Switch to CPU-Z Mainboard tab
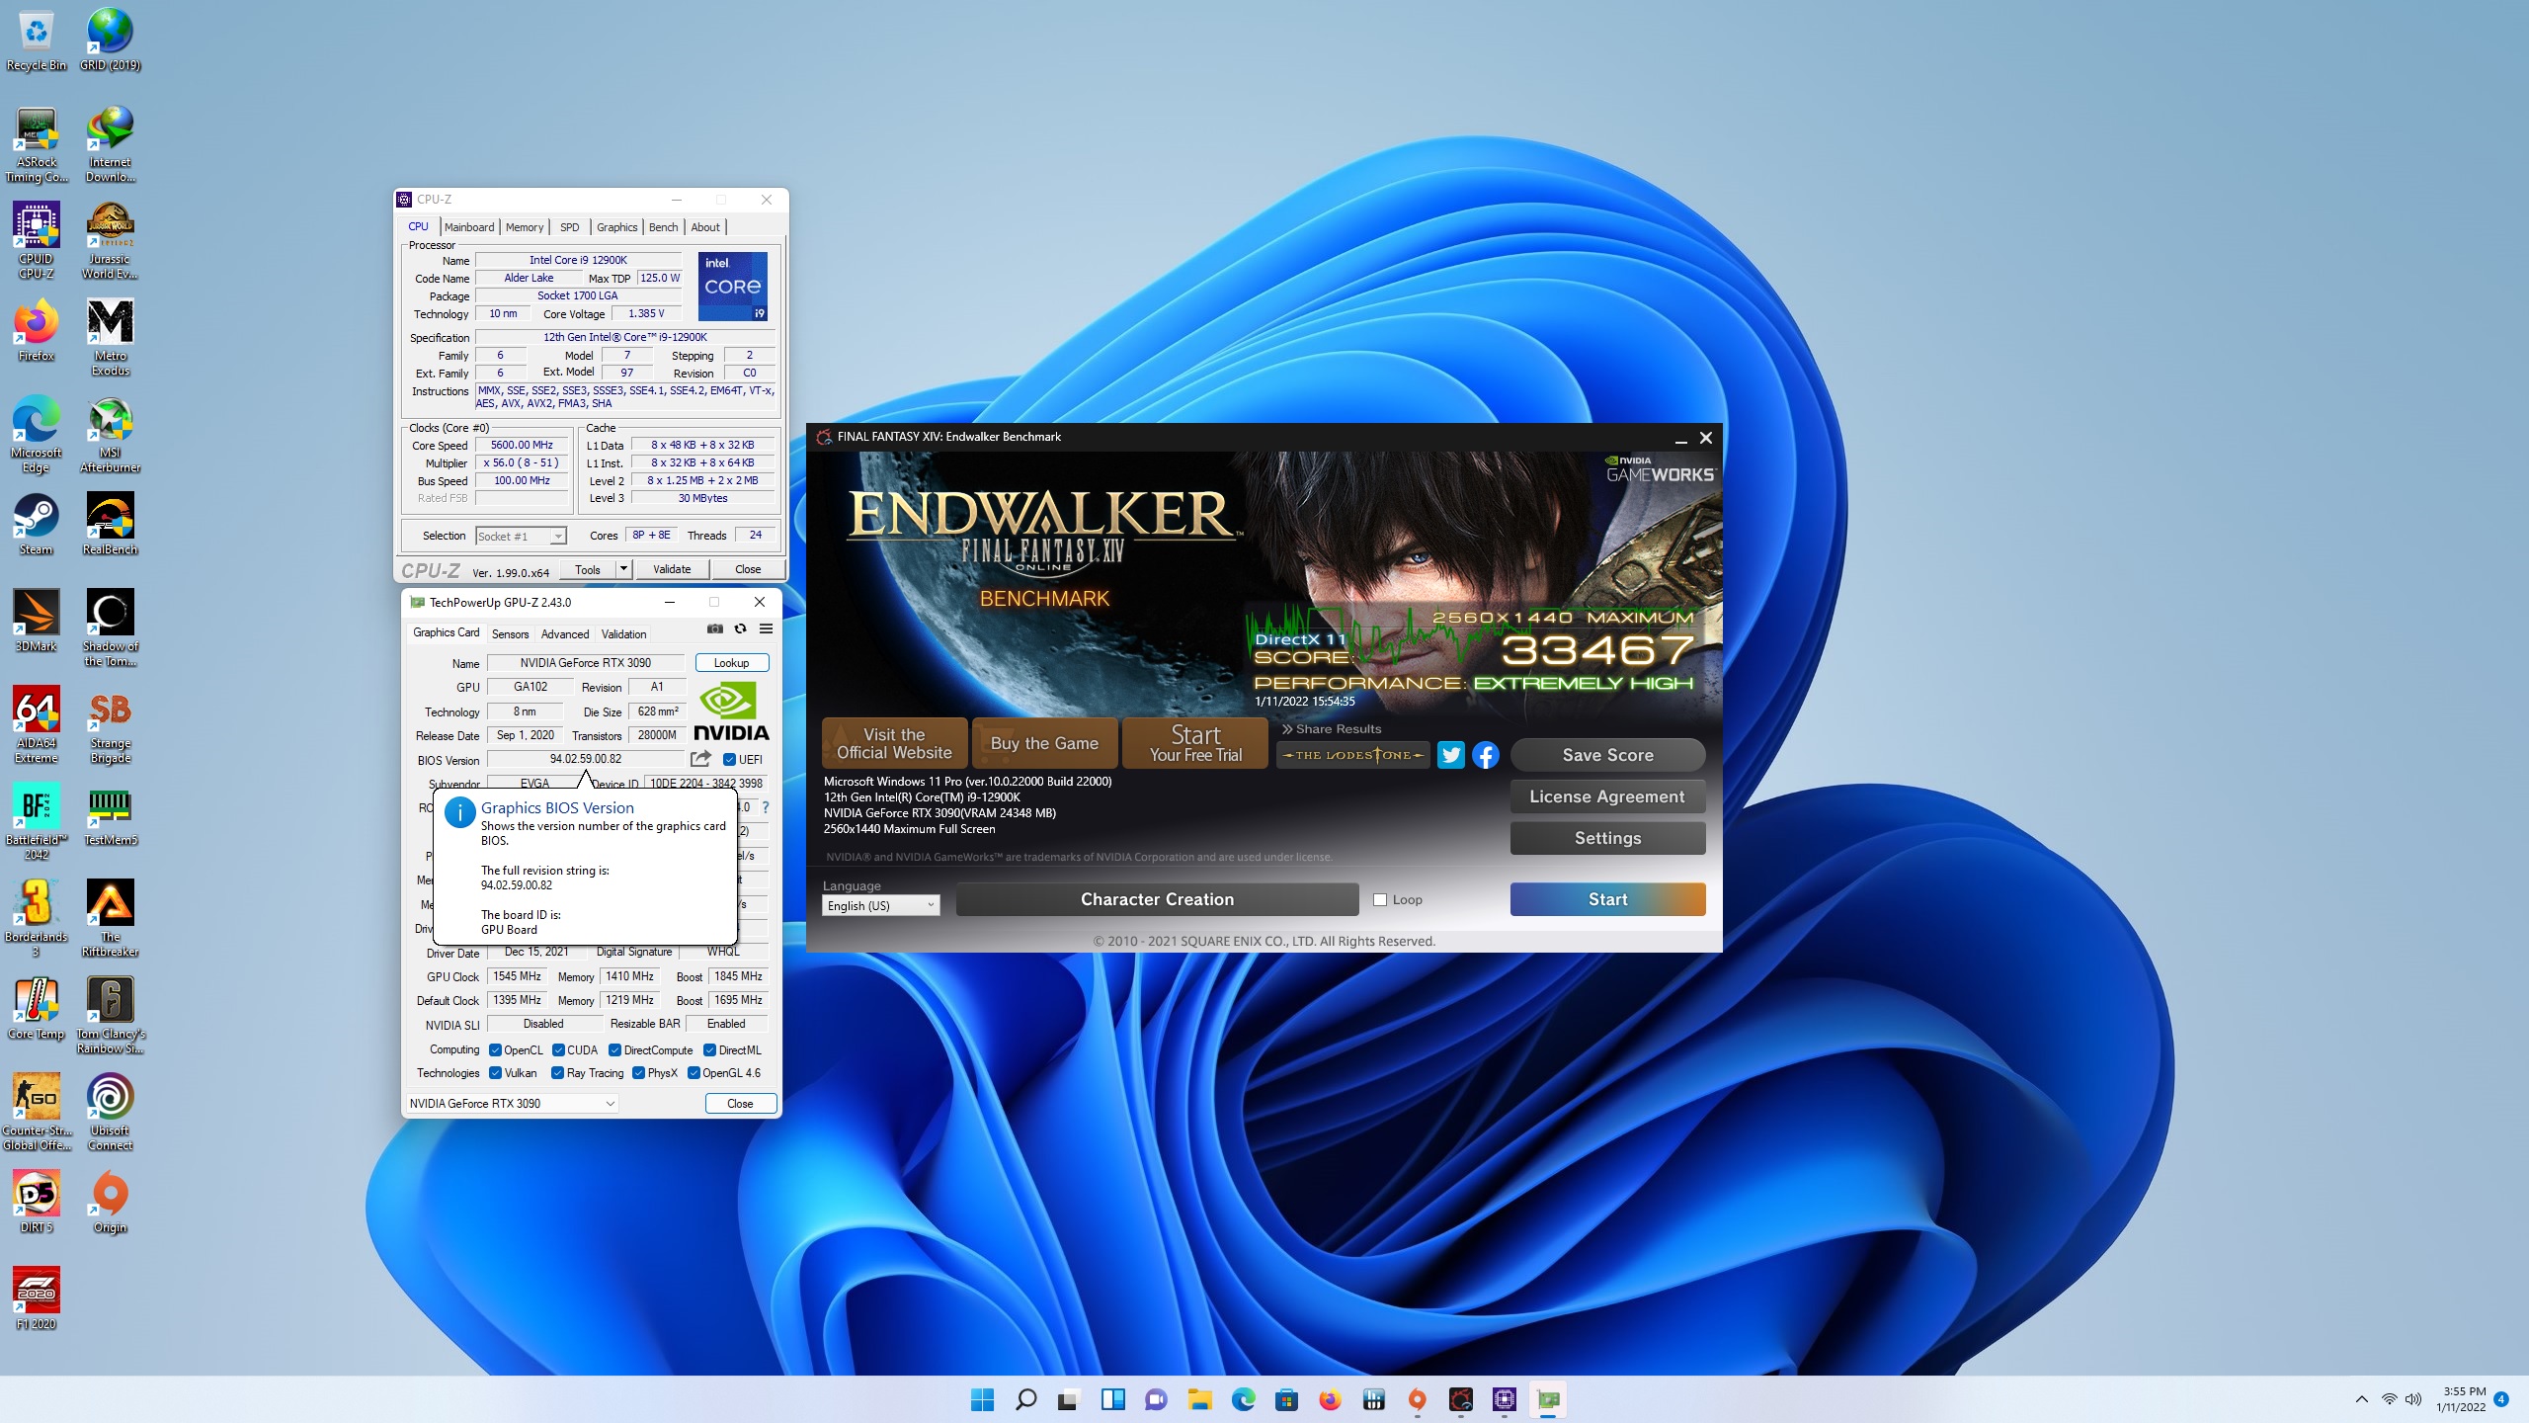This screenshot has width=2529, height=1423. [469, 227]
